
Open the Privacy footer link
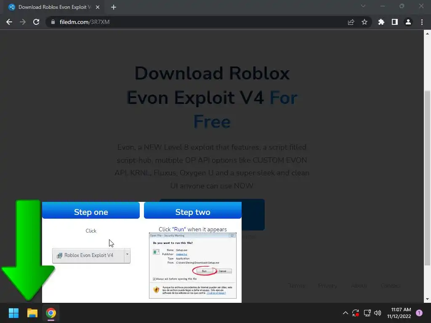tap(327, 286)
